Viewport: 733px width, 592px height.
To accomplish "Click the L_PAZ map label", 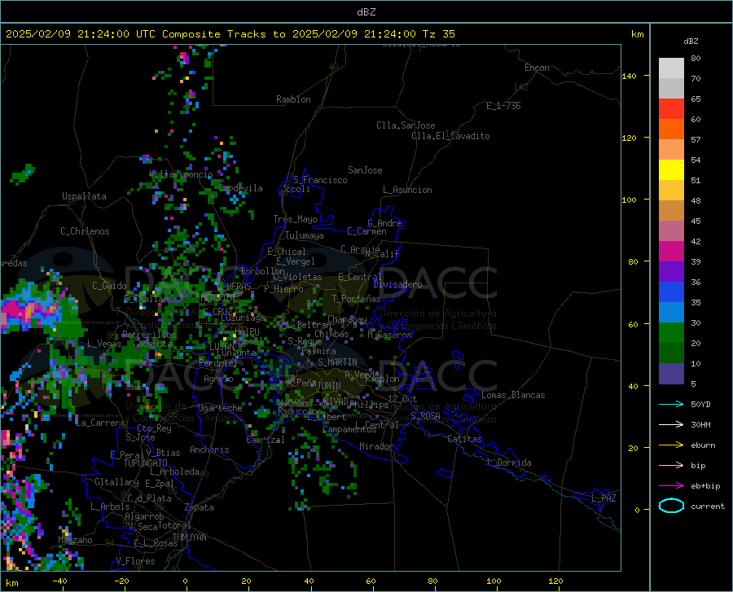I will tap(604, 498).
